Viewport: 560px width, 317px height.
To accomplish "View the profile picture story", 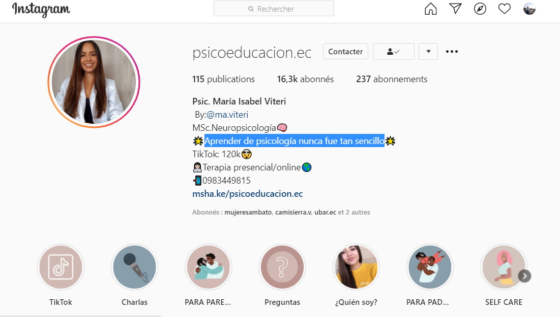I will click(94, 82).
